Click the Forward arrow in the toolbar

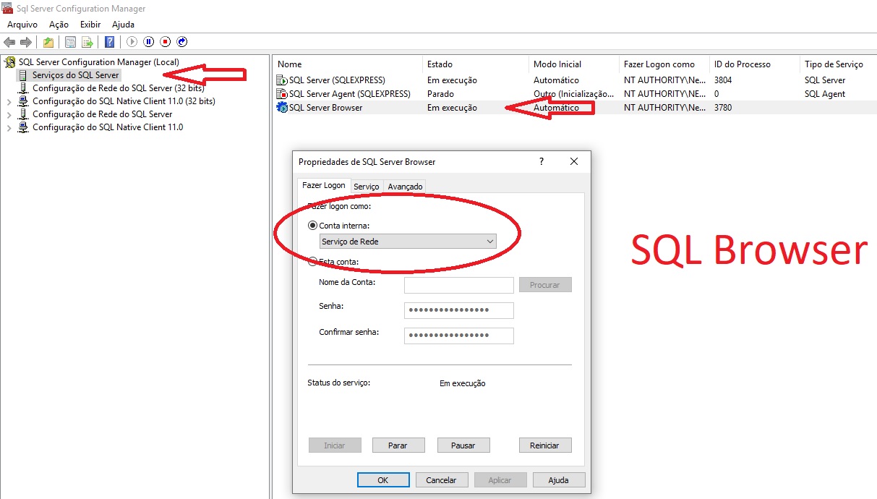coord(26,42)
